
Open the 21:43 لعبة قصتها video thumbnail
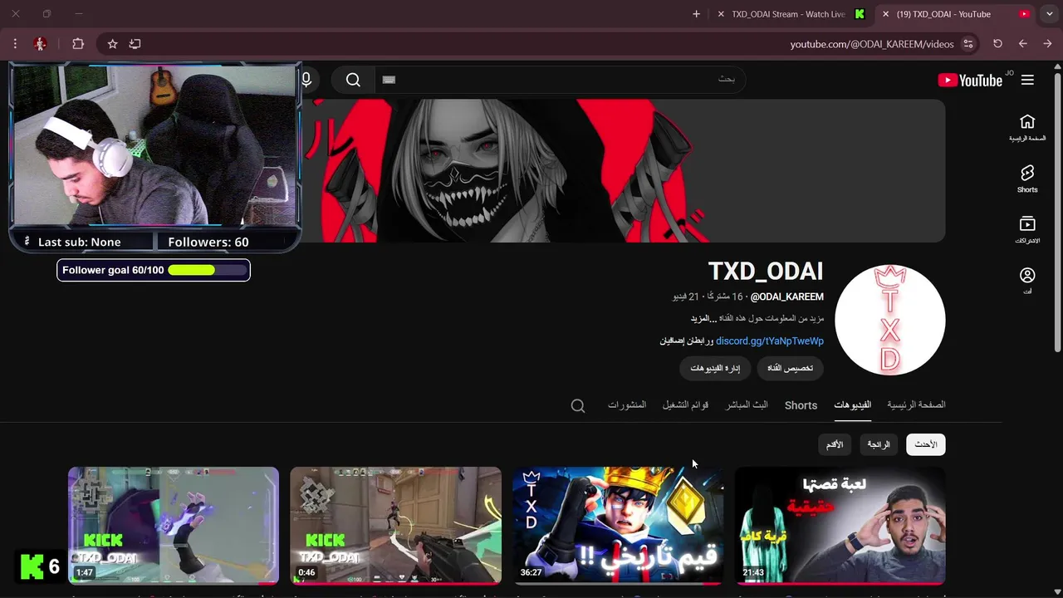(840, 526)
